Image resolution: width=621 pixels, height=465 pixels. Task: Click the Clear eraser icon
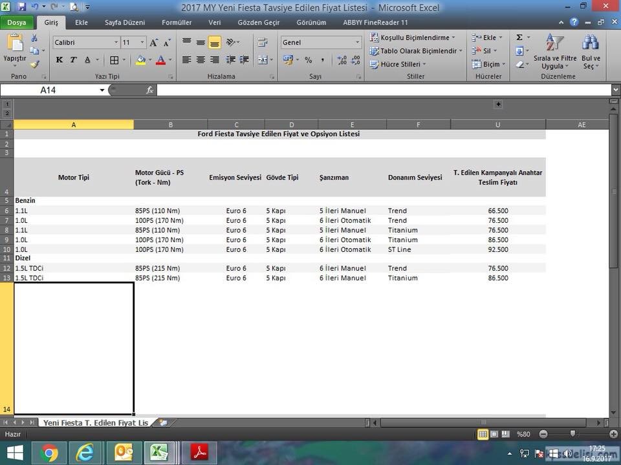point(519,64)
